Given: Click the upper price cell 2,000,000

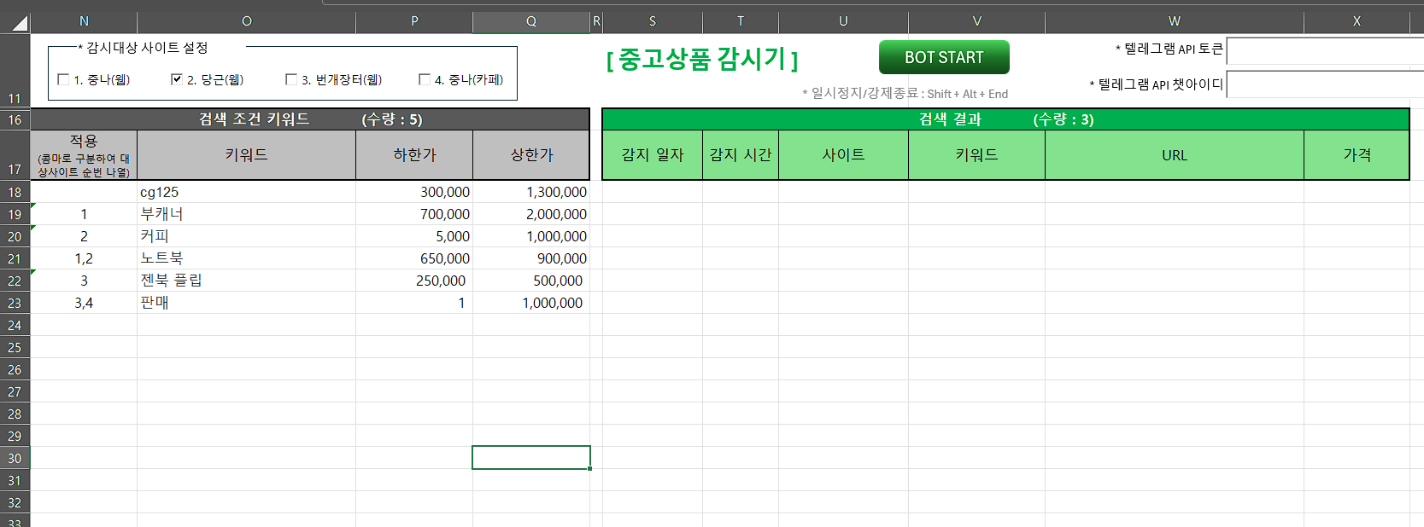Looking at the screenshot, I should (x=531, y=214).
